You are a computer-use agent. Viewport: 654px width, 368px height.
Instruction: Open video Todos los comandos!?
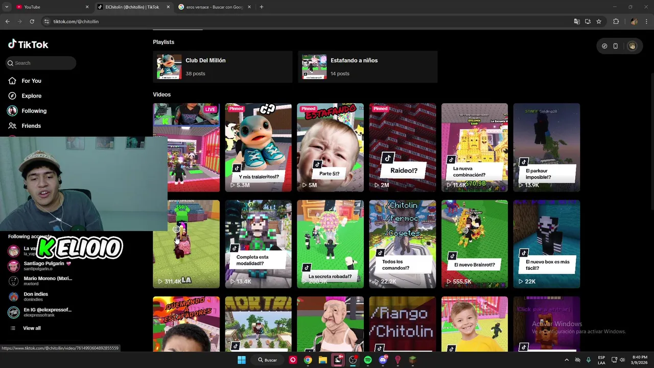click(403, 244)
